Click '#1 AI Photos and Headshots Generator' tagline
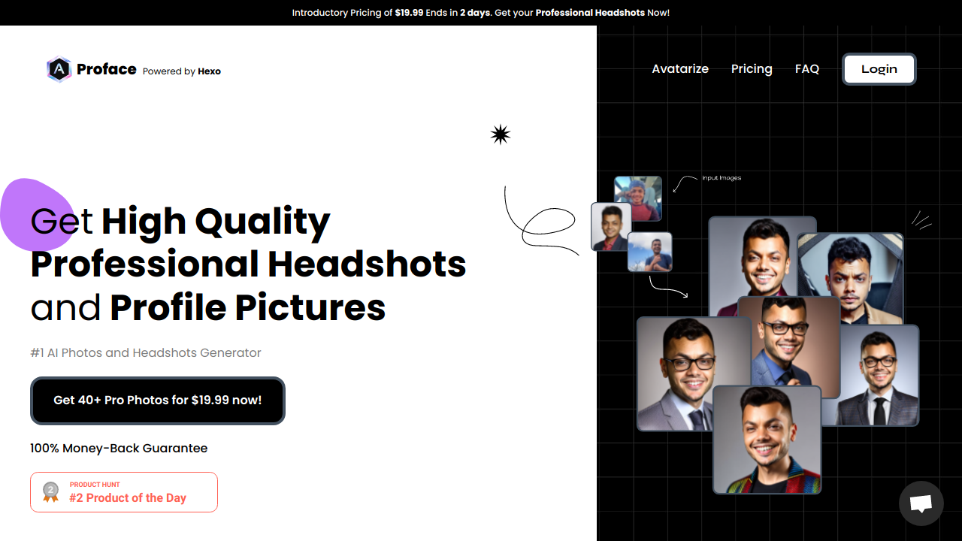Screen dimensions: 962x541 point(146,352)
